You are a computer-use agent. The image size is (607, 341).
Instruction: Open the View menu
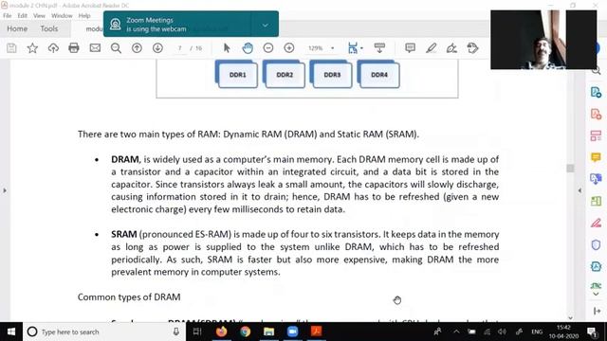tap(39, 16)
